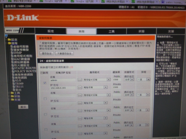The height and width of the screenshot is (139, 186).
Task: Switch to the 設定 top tab
Action: tap(51, 31)
